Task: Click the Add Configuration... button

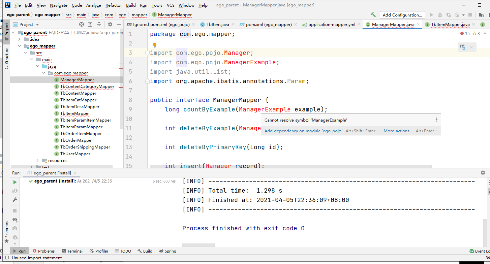Action: coord(402,15)
